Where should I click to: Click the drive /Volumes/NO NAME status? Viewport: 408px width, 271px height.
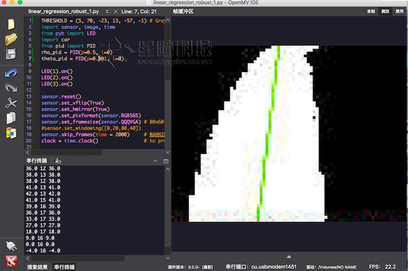[x=331, y=267]
